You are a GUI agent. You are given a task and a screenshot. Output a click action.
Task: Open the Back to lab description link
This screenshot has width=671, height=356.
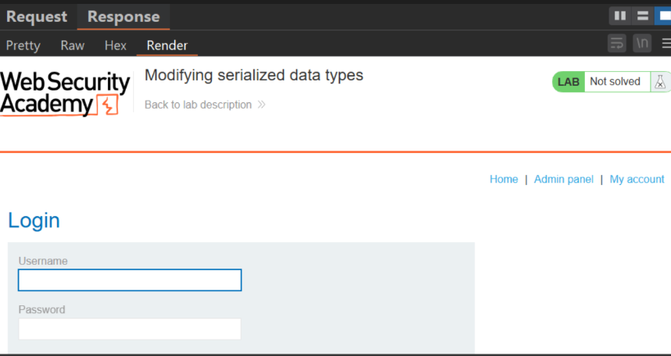pos(198,105)
